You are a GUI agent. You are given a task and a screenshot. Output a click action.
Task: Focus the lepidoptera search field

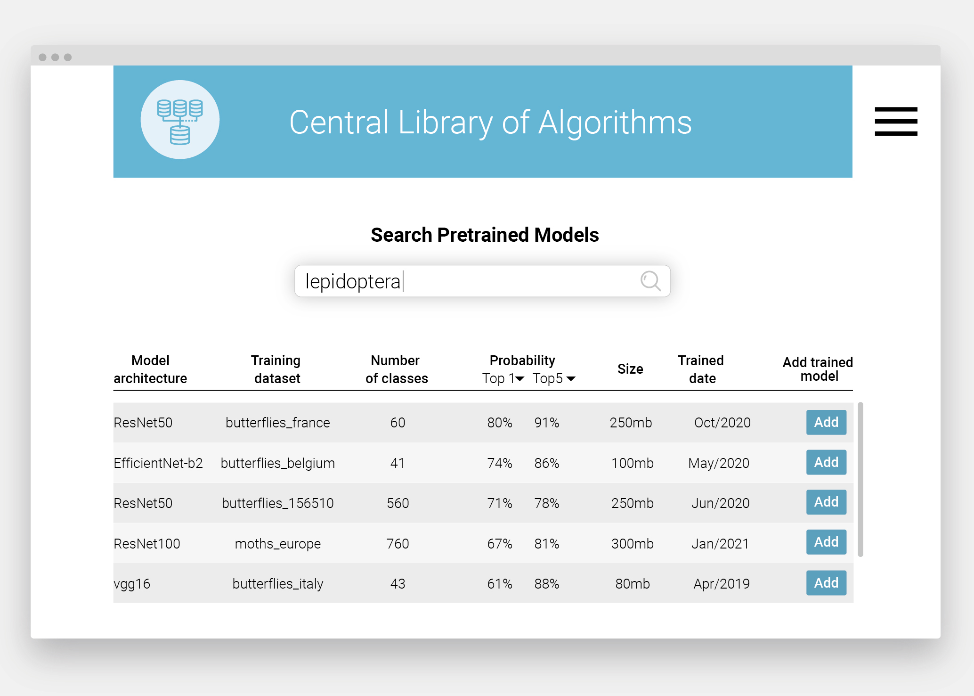click(x=482, y=281)
